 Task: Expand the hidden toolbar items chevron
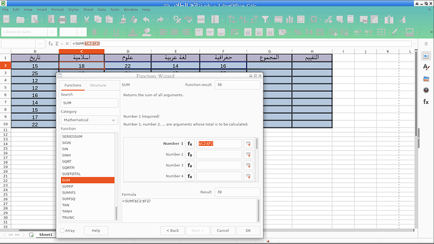[x=431, y=32]
